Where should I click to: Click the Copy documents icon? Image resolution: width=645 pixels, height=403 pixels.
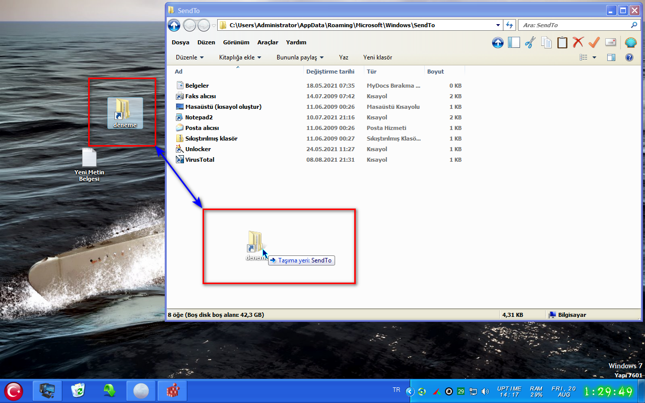[546, 43]
